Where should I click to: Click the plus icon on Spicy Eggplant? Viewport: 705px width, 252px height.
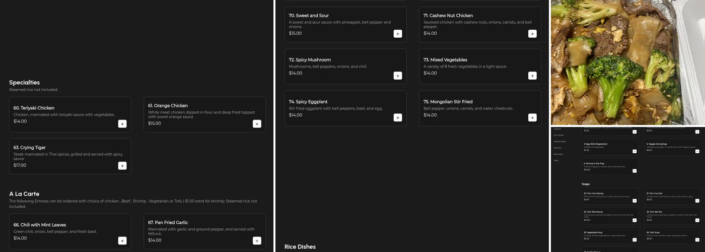pyautogui.click(x=398, y=117)
